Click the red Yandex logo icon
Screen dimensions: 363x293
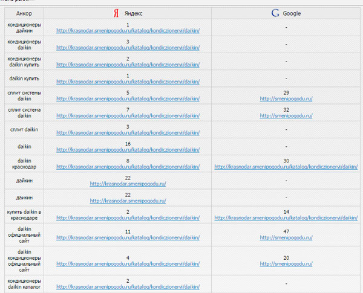coord(116,13)
